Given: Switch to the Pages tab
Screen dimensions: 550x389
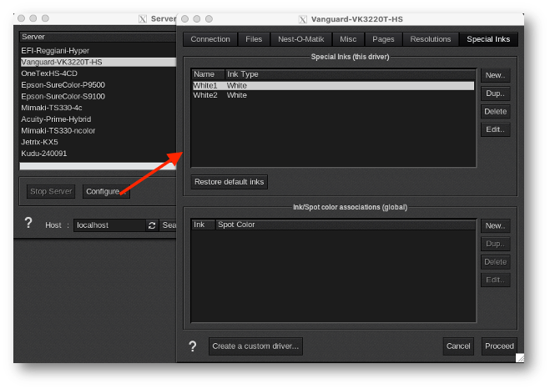Looking at the screenshot, I should [383, 39].
